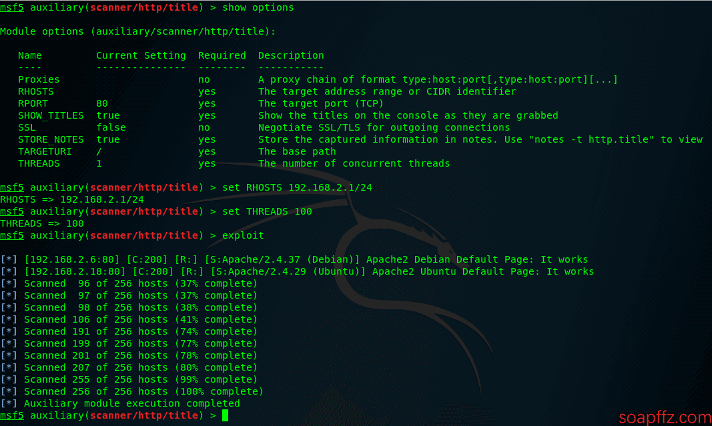Select the 192.168.2.6:80 result address
This screenshot has width=712, height=426.
72,259
